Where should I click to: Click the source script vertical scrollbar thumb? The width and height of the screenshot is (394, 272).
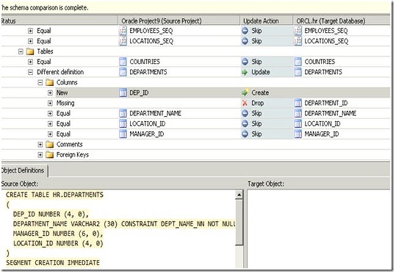pyautogui.click(x=239, y=222)
